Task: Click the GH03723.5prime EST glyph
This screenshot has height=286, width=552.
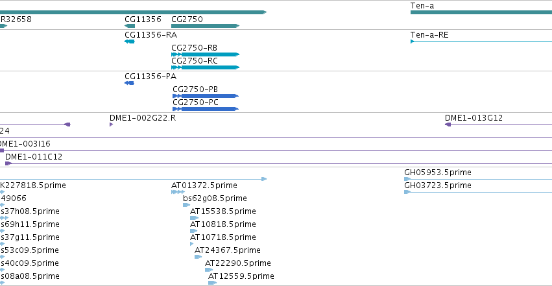Action: pos(407,192)
